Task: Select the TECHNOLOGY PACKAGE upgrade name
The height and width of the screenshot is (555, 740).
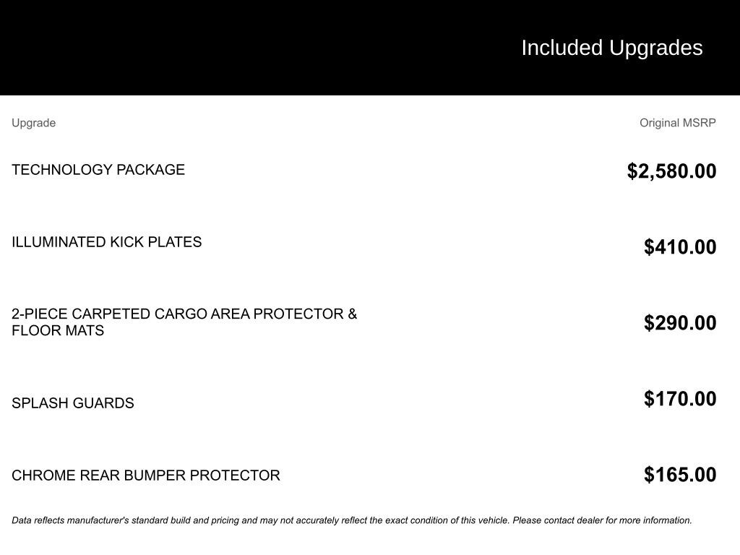Action: (x=98, y=170)
